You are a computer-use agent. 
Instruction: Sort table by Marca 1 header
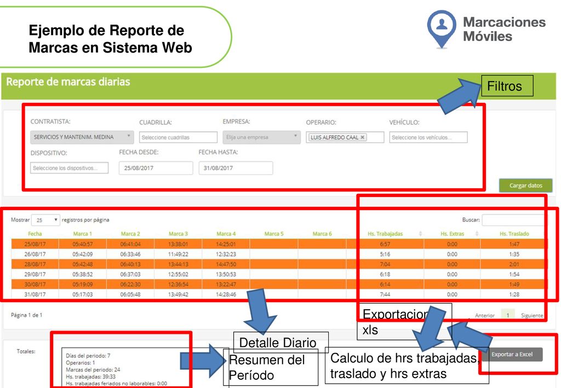[82, 234]
